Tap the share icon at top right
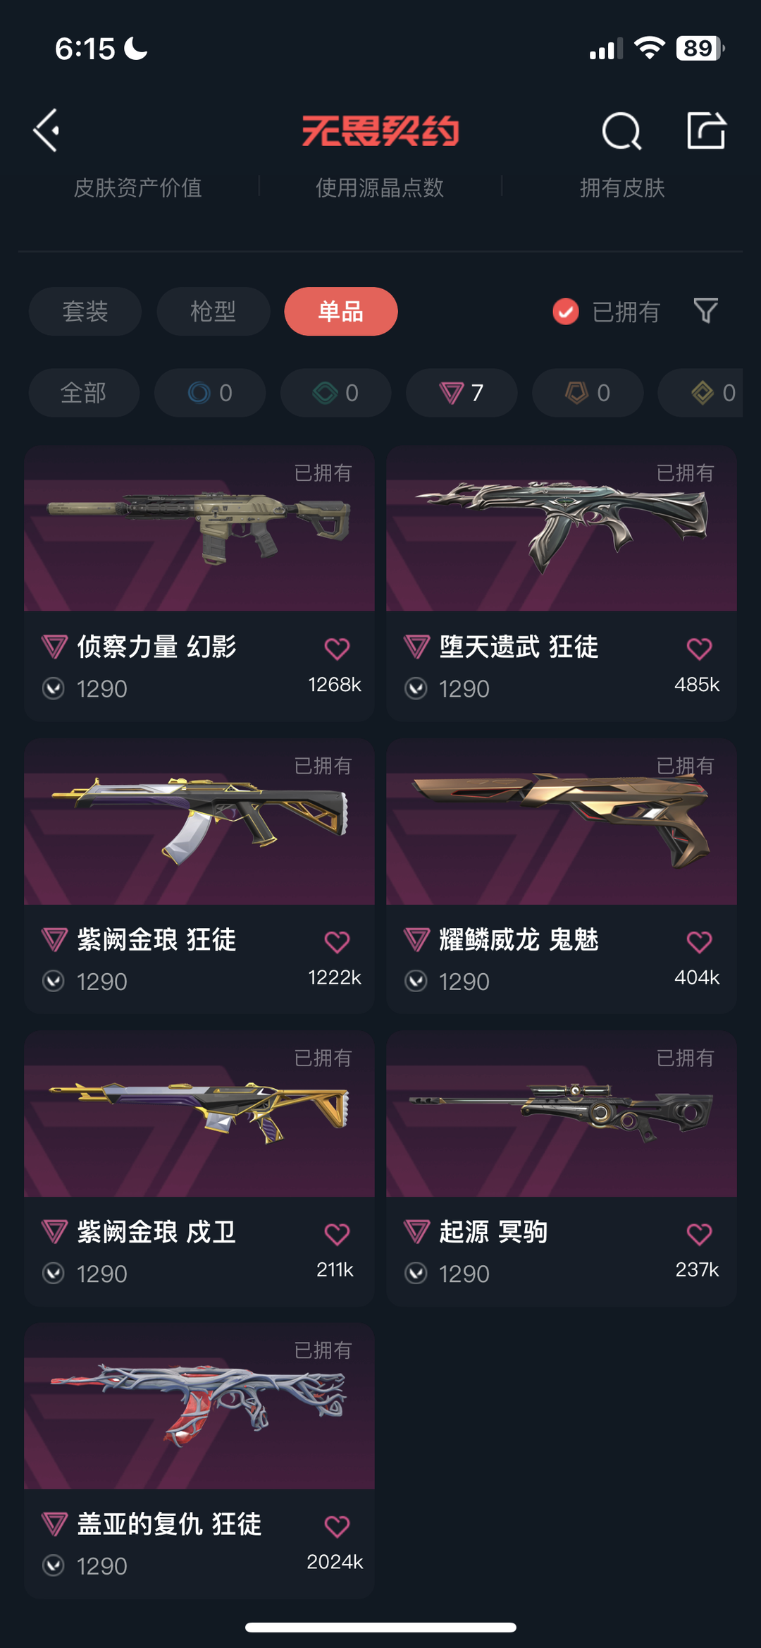This screenshot has width=761, height=1648. pos(706,130)
